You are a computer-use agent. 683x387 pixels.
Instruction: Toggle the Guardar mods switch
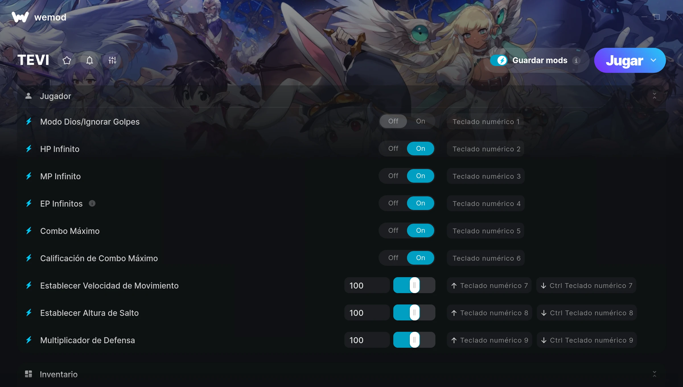coord(499,60)
